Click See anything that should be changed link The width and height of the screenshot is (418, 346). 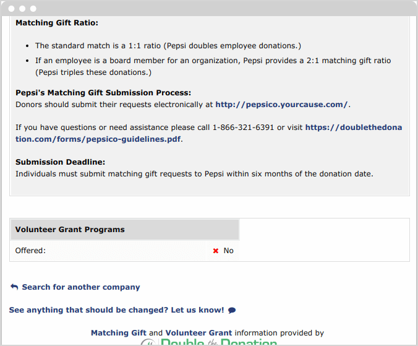pyautogui.click(x=116, y=310)
